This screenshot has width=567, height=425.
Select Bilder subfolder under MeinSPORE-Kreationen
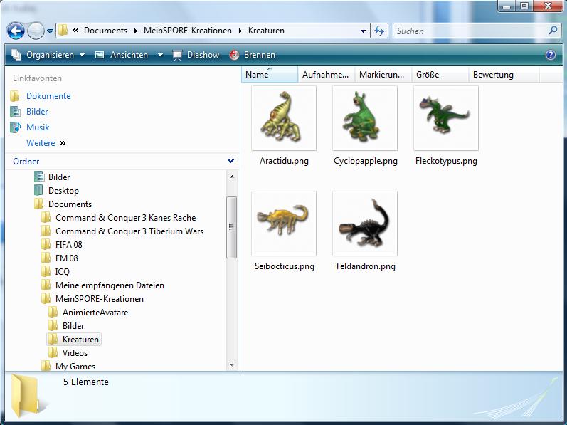[73, 325]
